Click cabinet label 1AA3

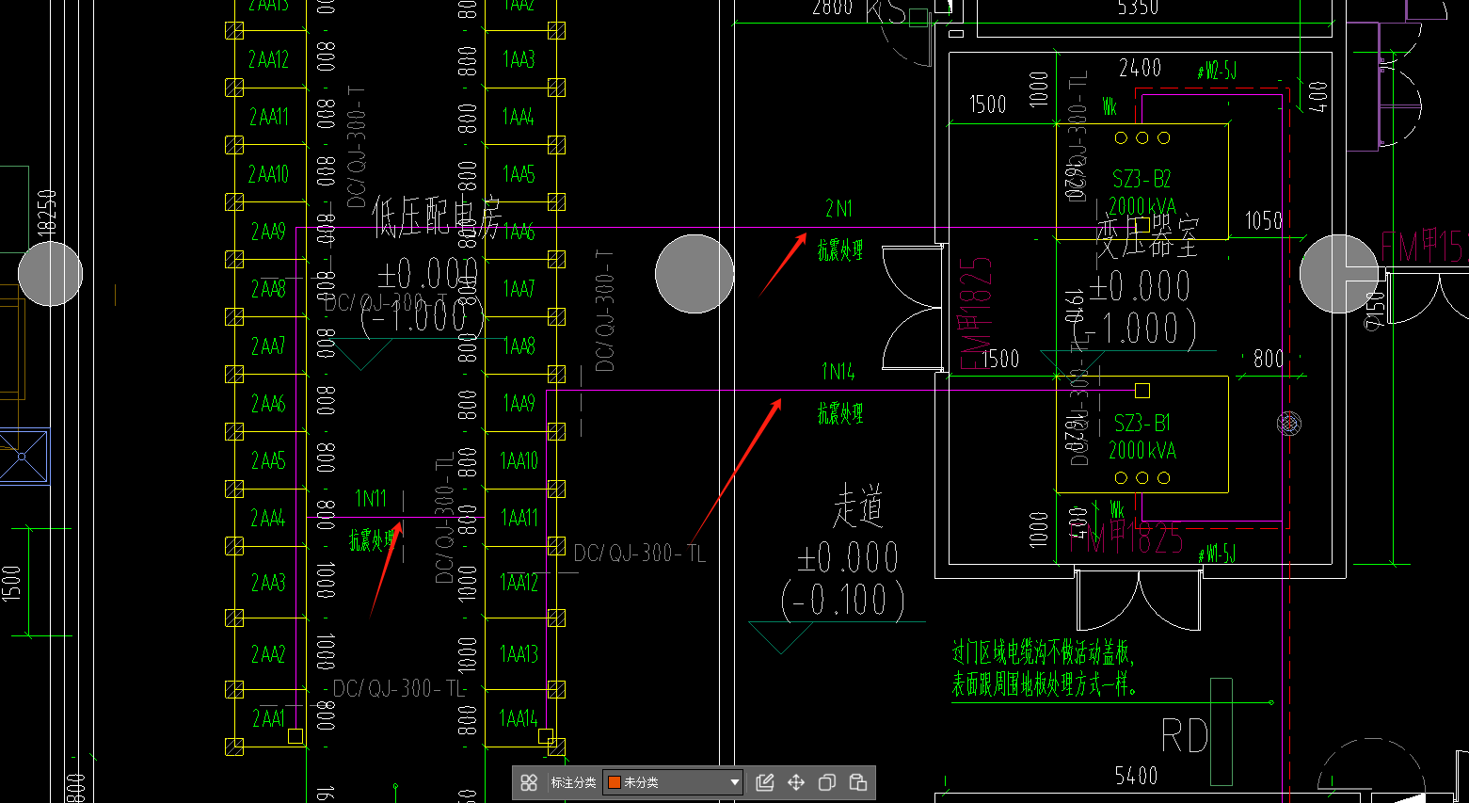(519, 59)
